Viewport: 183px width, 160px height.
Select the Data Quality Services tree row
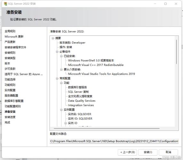click(x=82, y=101)
